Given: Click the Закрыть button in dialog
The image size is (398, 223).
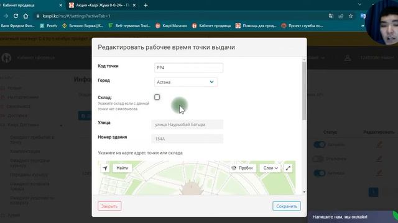Looking at the screenshot, I should 109,206.
